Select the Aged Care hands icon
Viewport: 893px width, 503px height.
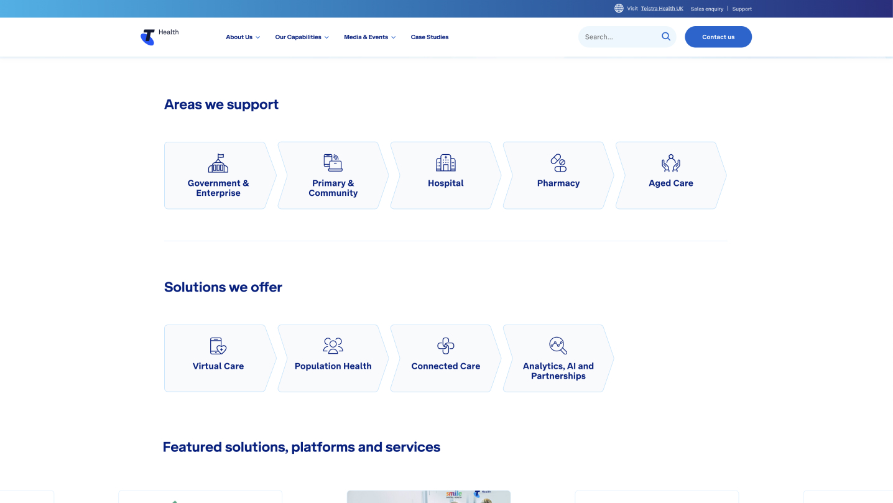(670, 163)
